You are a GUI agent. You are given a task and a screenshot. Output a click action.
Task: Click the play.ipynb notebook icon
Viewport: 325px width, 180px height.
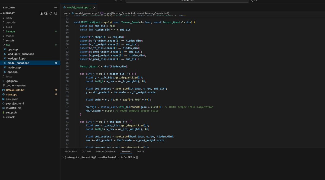click(x=3, y=99)
